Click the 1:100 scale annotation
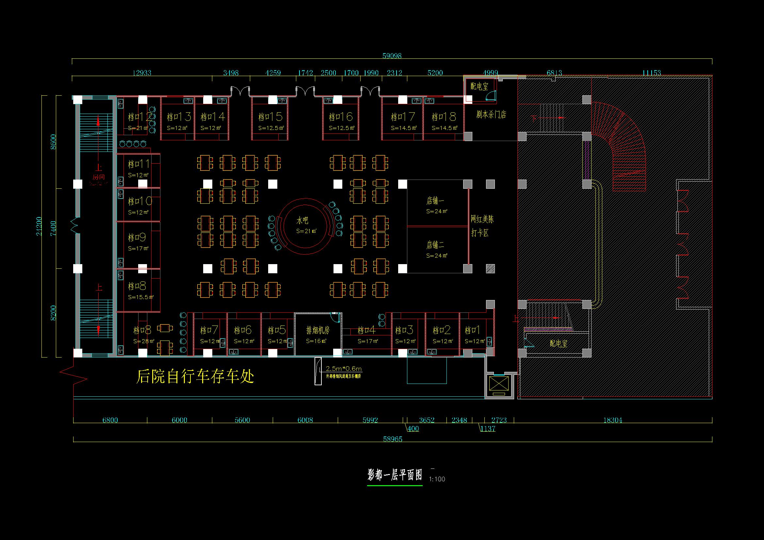 (x=437, y=479)
